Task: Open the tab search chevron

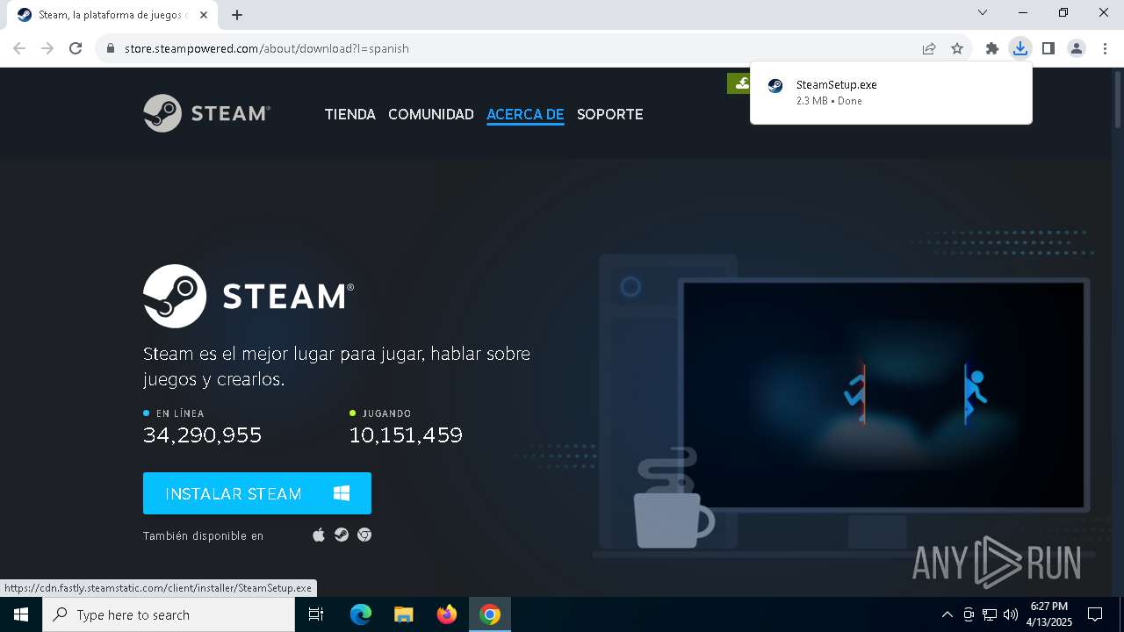Action: pyautogui.click(x=983, y=12)
